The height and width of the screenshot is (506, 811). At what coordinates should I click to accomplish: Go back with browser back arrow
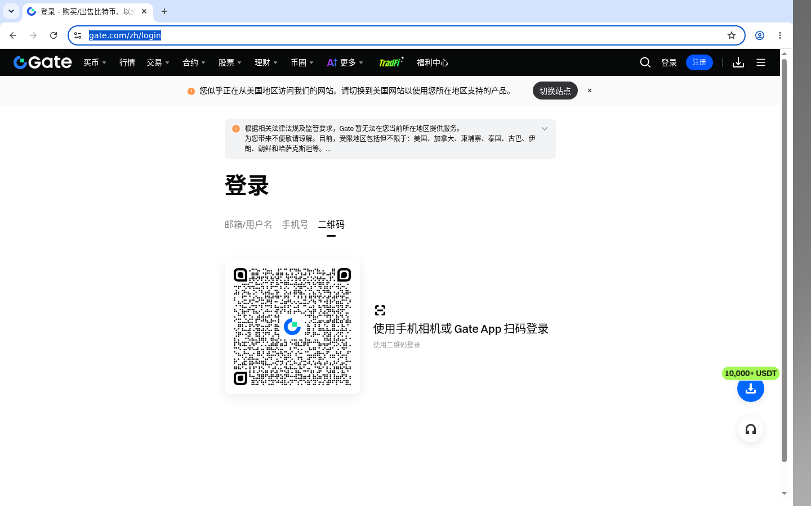tap(13, 35)
